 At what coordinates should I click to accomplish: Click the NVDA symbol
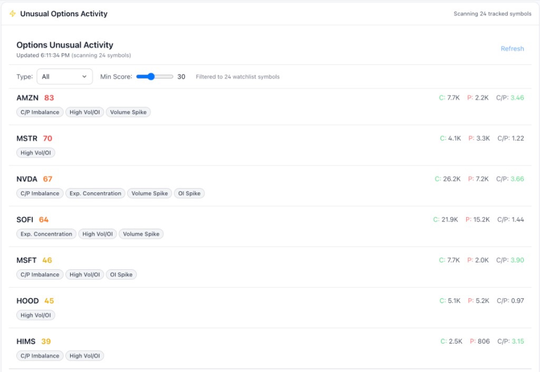click(x=27, y=179)
